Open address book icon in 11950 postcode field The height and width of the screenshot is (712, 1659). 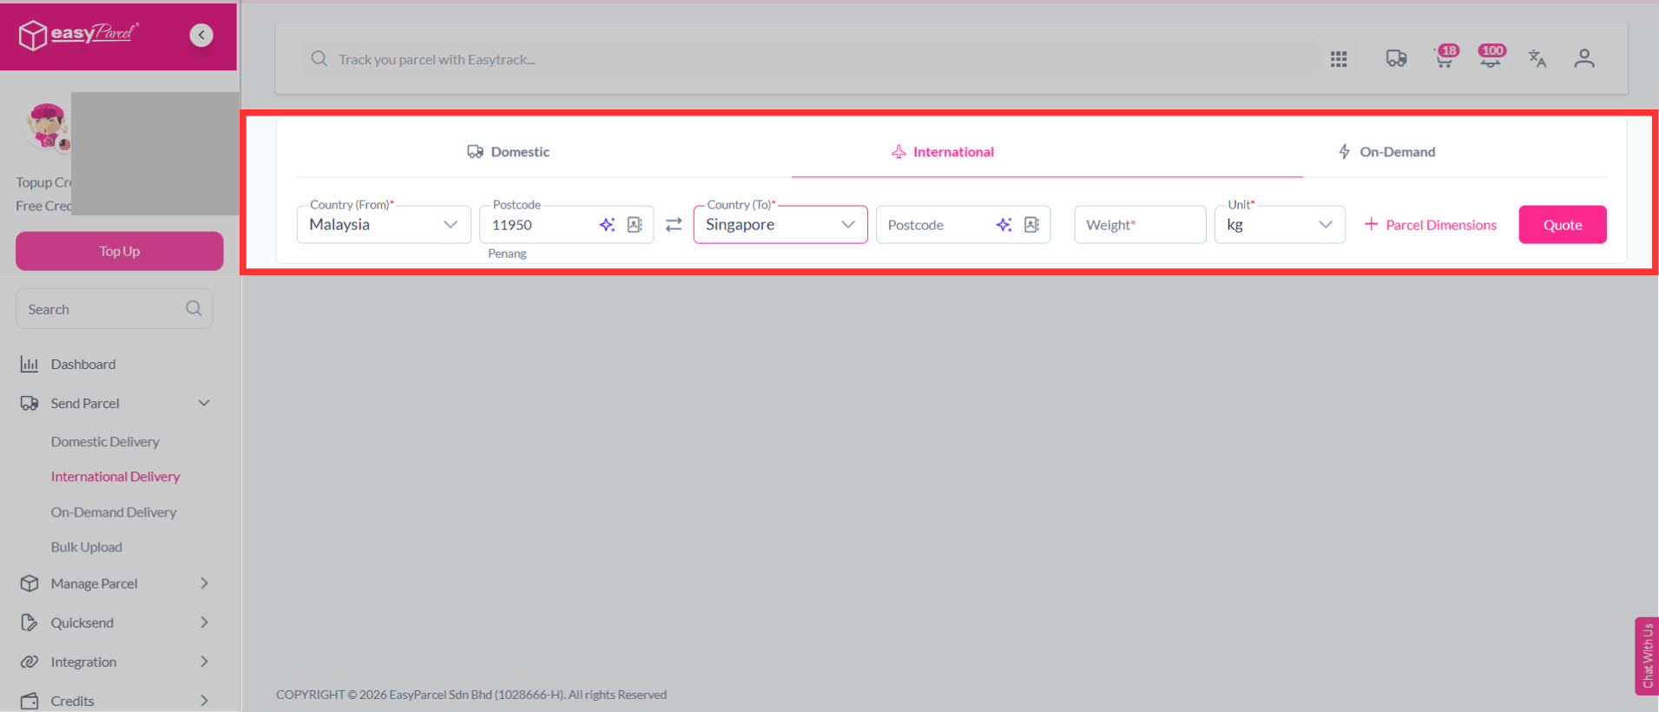point(635,225)
